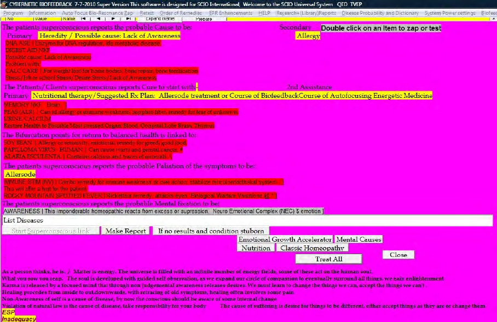Select the Allergy secondary cause item

(308, 36)
